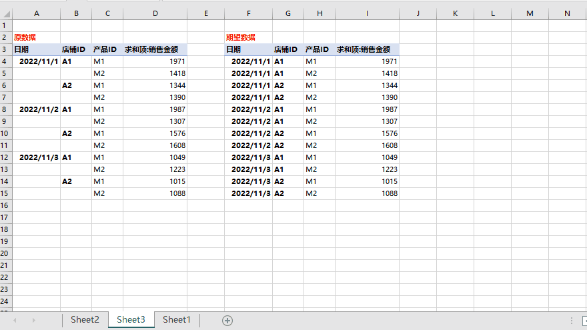Click cell C12 containing M1
This screenshot has height=330, width=587.
click(x=107, y=157)
